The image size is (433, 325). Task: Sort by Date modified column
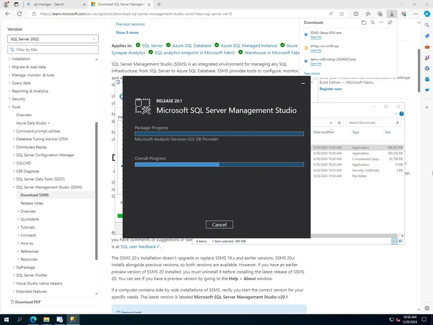pyautogui.click(x=323, y=132)
